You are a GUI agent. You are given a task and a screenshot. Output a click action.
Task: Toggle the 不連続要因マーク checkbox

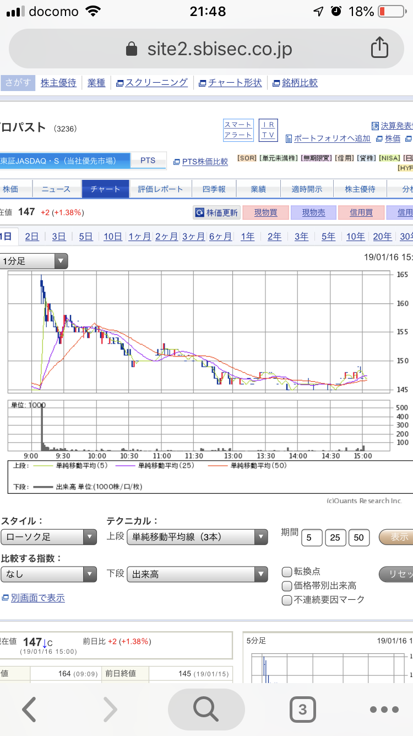point(287,600)
